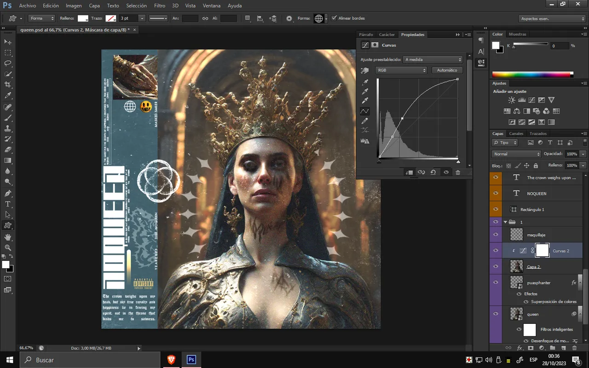Open the Normal blend mode dropdown
This screenshot has height=368, width=589.
(x=516, y=154)
